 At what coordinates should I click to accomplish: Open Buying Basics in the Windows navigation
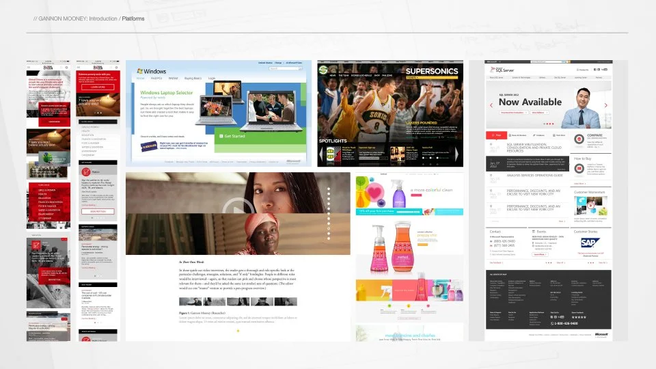(x=193, y=78)
